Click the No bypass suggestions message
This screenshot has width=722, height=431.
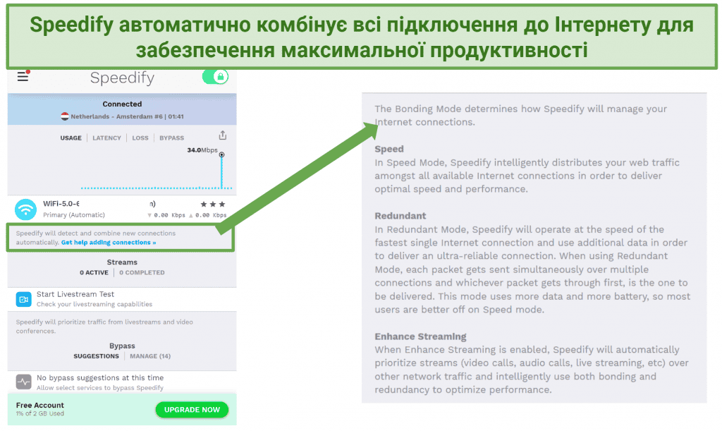(100, 377)
